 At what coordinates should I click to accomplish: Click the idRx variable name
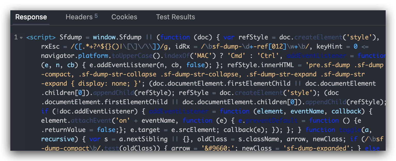183,47
